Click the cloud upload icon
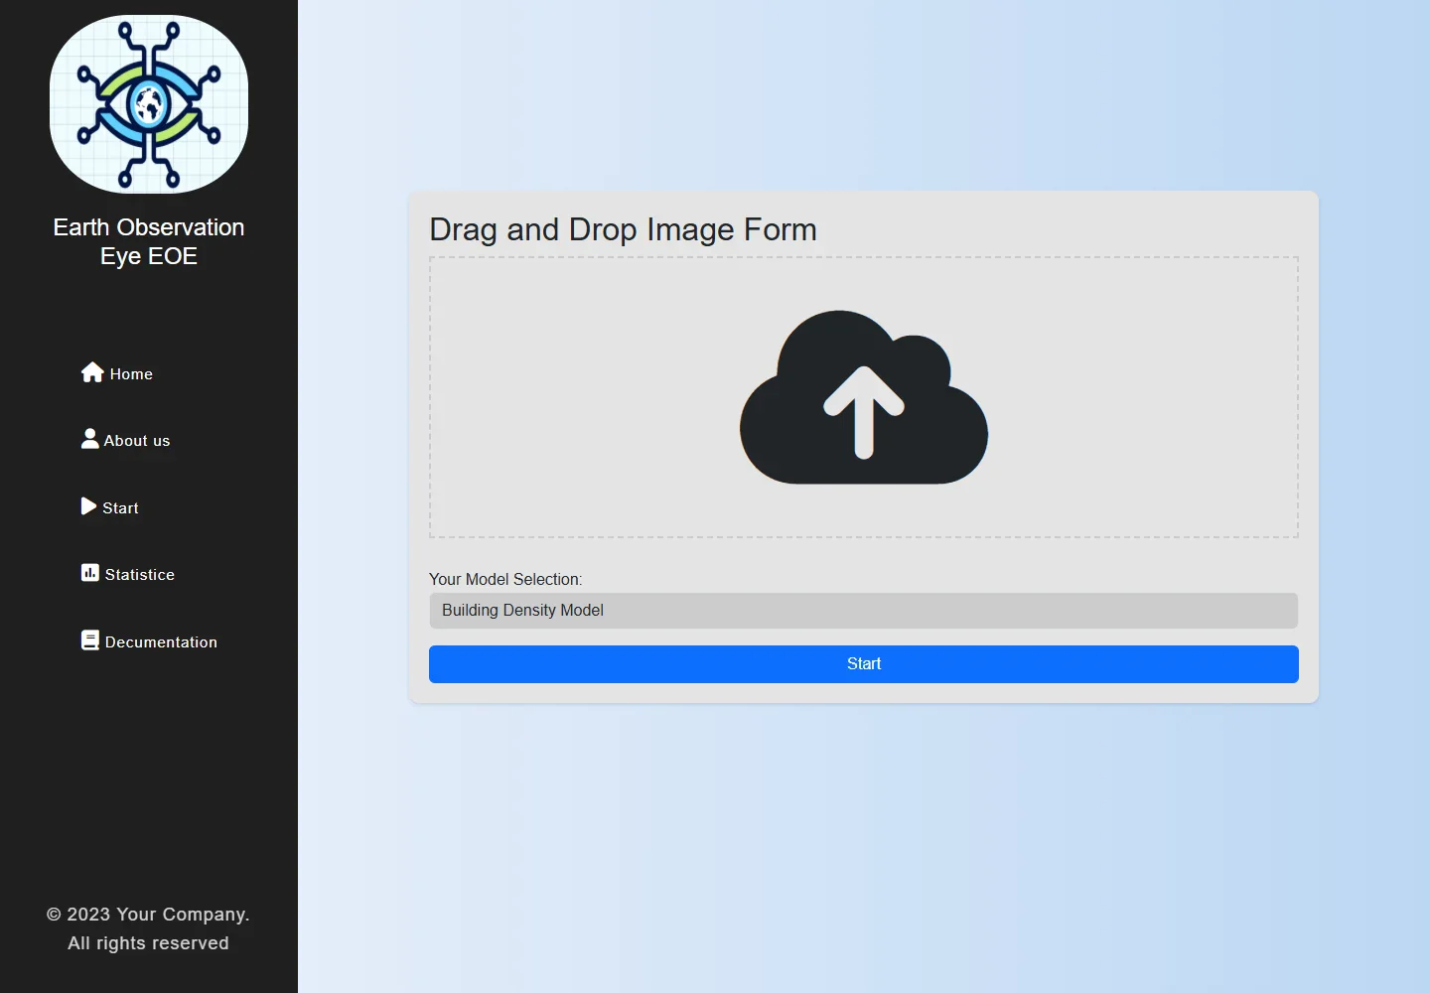The image size is (1430, 993). point(864,397)
